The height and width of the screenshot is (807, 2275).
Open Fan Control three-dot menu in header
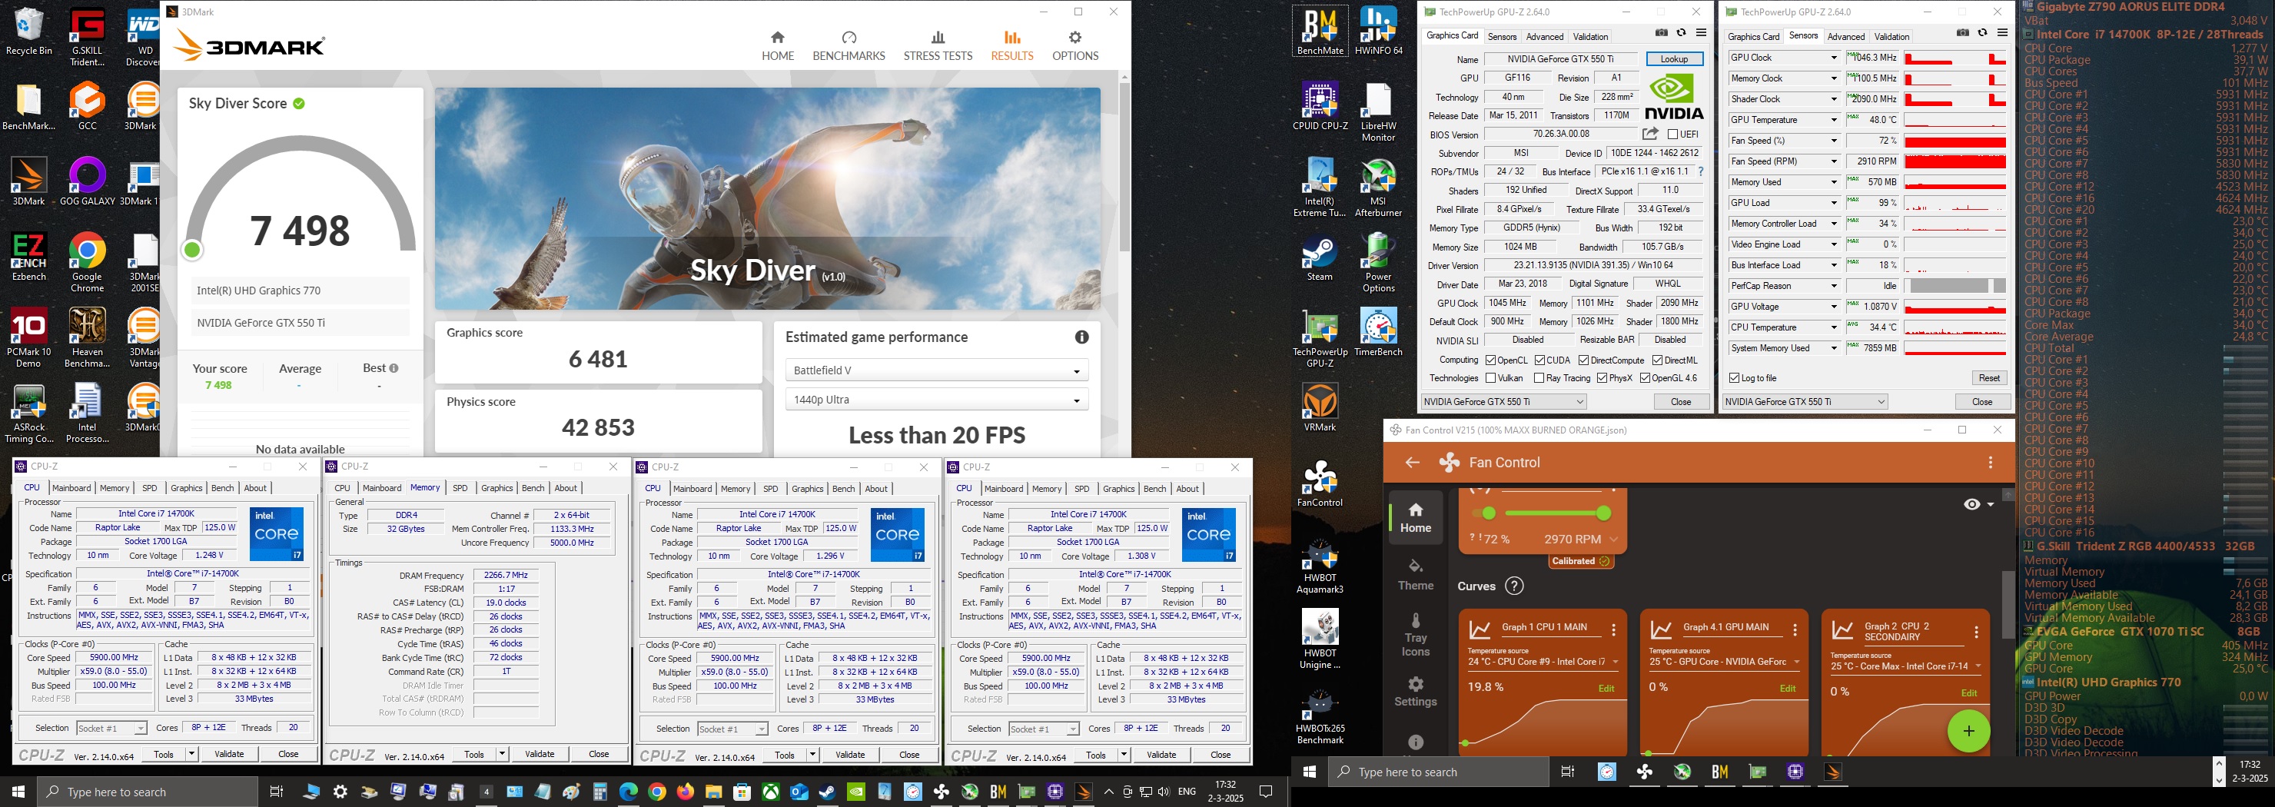pos(1991,463)
